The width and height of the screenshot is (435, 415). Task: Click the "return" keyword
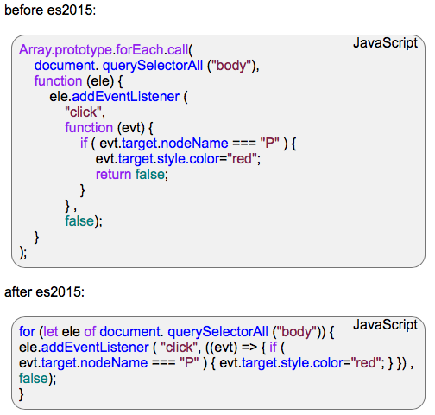[x=113, y=175]
